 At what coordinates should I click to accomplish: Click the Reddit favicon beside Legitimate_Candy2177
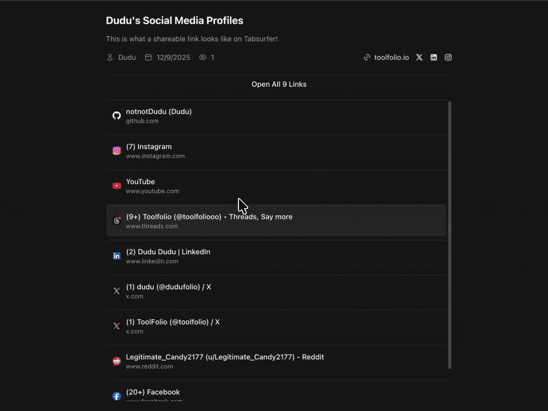click(x=116, y=361)
